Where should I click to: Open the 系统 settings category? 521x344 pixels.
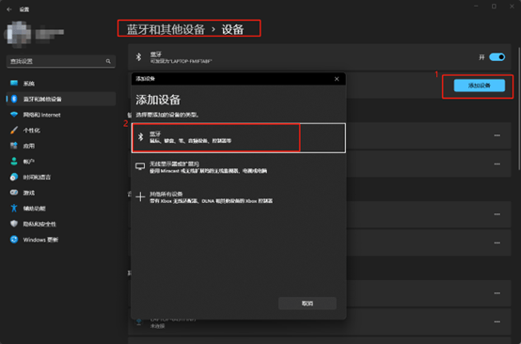[x=61, y=84]
